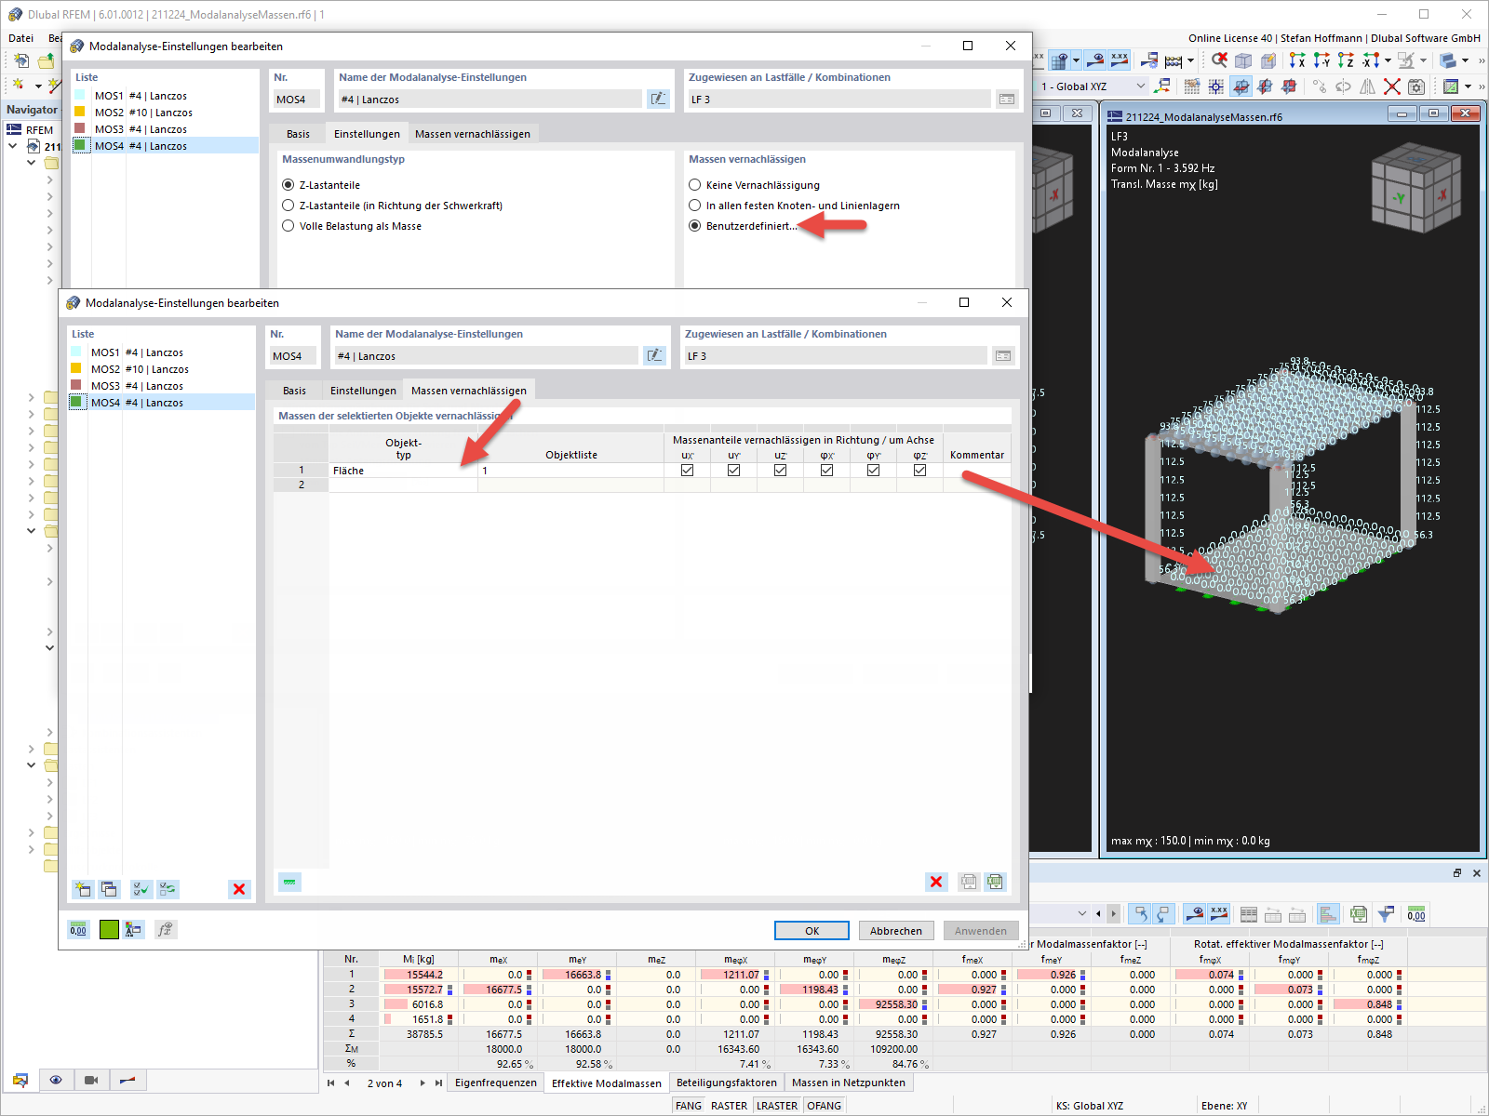Enable the Benutzerdefiniert mass neglect option
The width and height of the screenshot is (1489, 1116).
pos(695,226)
